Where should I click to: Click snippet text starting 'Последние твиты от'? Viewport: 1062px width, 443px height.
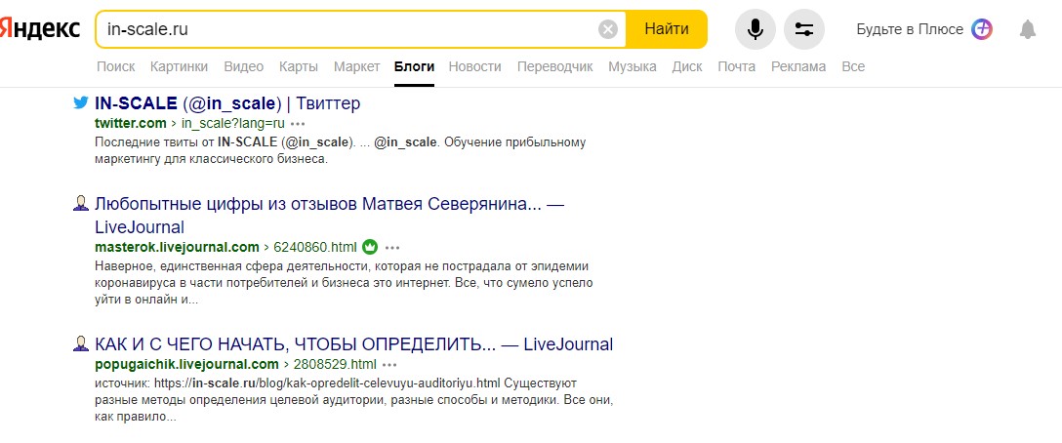click(x=340, y=151)
